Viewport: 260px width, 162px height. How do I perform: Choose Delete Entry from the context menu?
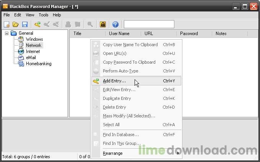pos(136,107)
